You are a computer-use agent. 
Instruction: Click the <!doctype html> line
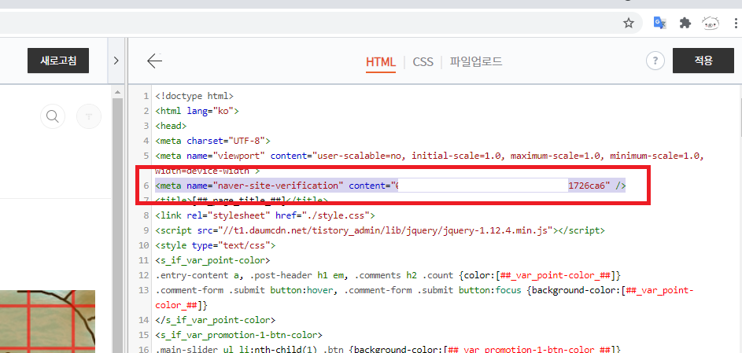[194, 96]
